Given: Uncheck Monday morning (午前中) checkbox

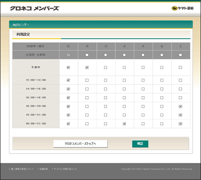Looking at the screenshot, I should (87, 67).
